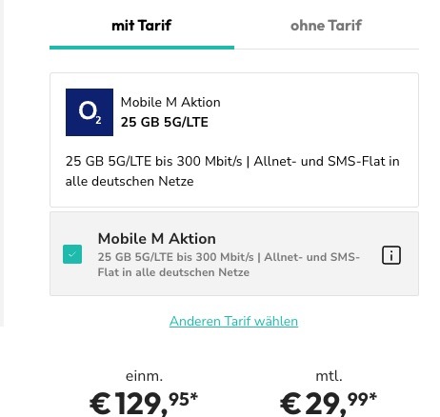The image size is (440, 417).
Task: Click the asterisk after the €29,99 price
Action: [x=373, y=396]
